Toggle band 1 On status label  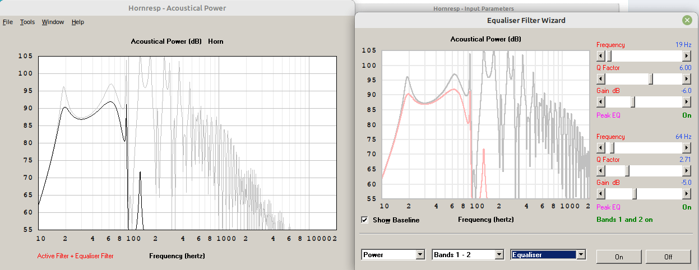(x=687, y=115)
